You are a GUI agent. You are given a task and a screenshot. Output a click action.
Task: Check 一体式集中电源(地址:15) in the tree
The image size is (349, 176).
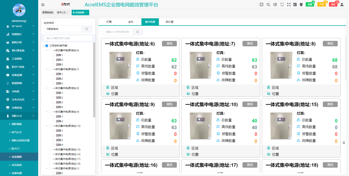50,150
